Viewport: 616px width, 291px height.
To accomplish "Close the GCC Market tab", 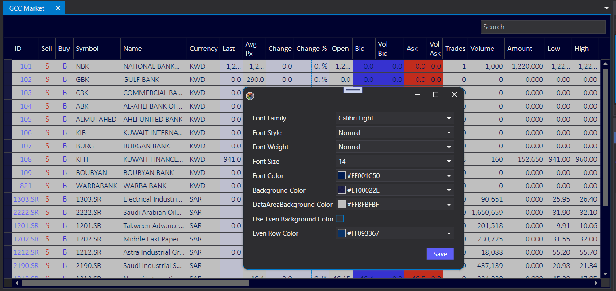I will pos(58,8).
